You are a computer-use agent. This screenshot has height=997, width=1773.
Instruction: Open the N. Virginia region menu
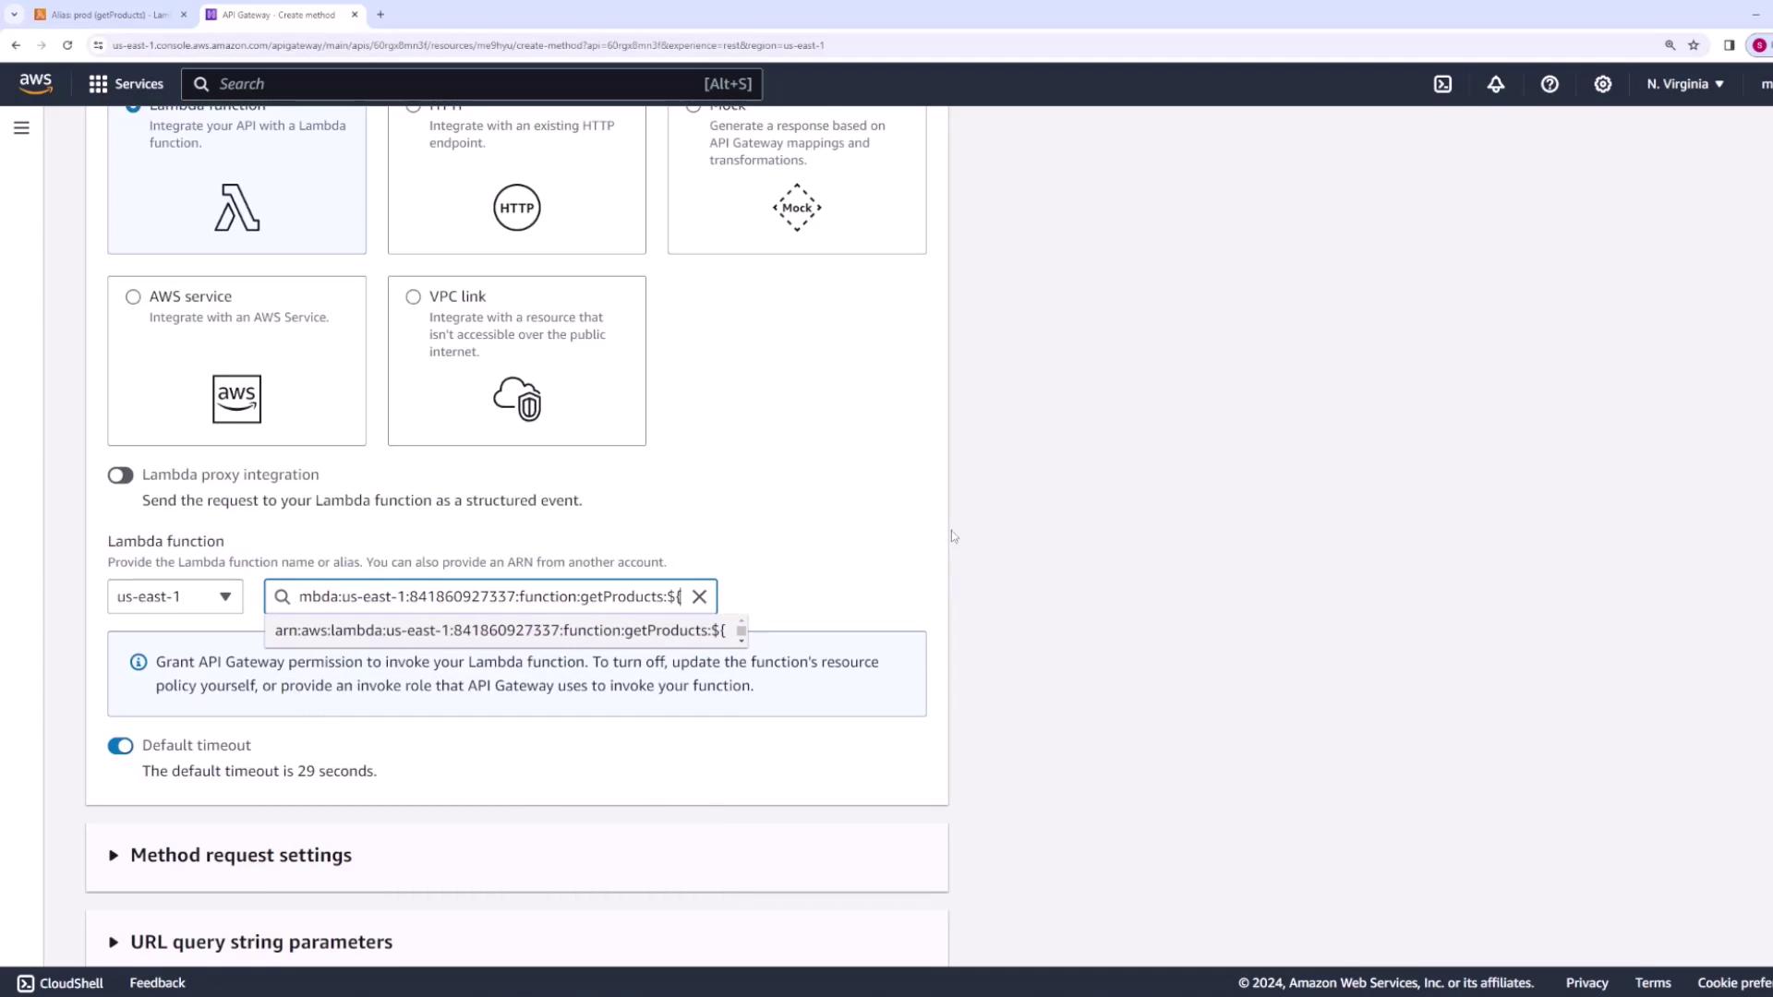point(1684,84)
